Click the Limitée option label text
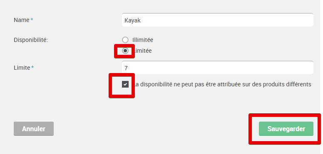Viewport: 323px width, 154px height. tap(143, 51)
